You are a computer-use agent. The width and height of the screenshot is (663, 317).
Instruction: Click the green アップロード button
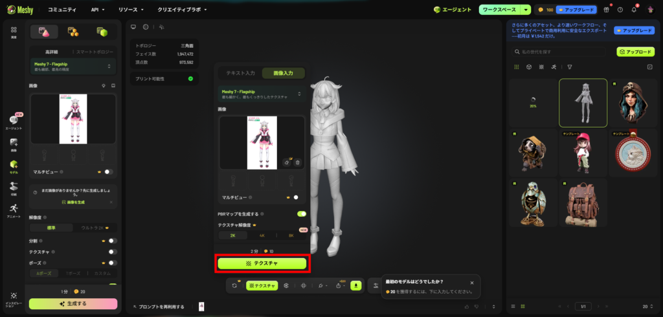click(635, 52)
